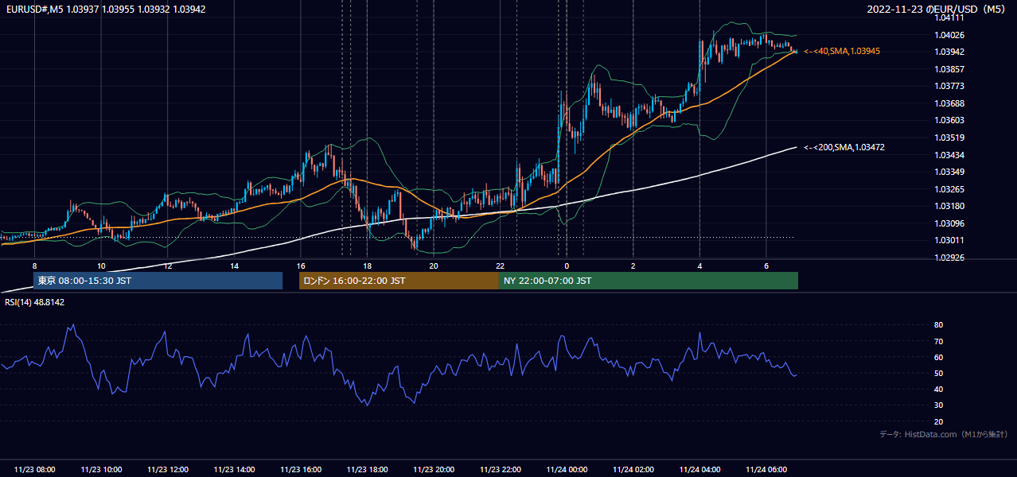
Task: Click hour tick 0 under the price chart
Action: 567,266
